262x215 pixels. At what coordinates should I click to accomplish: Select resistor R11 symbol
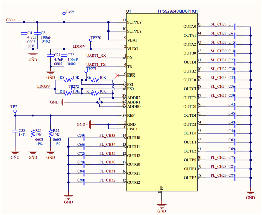pyautogui.click(x=69, y=93)
